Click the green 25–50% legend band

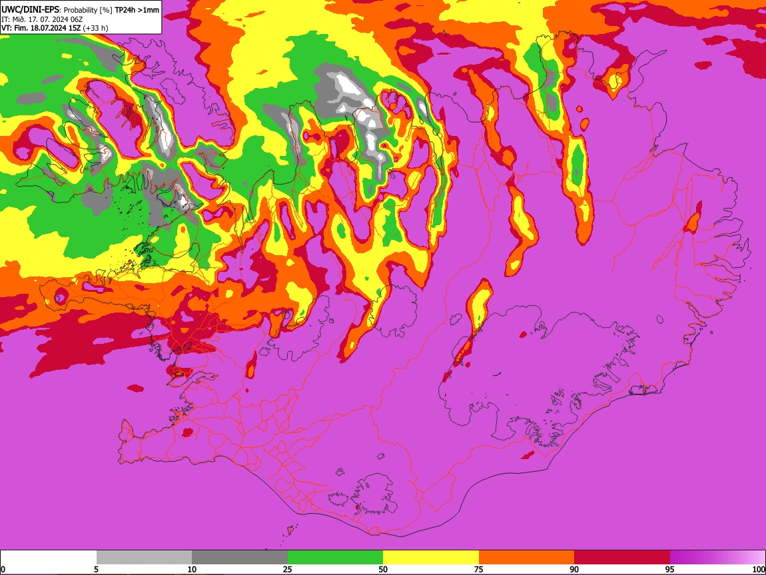(335, 558)
